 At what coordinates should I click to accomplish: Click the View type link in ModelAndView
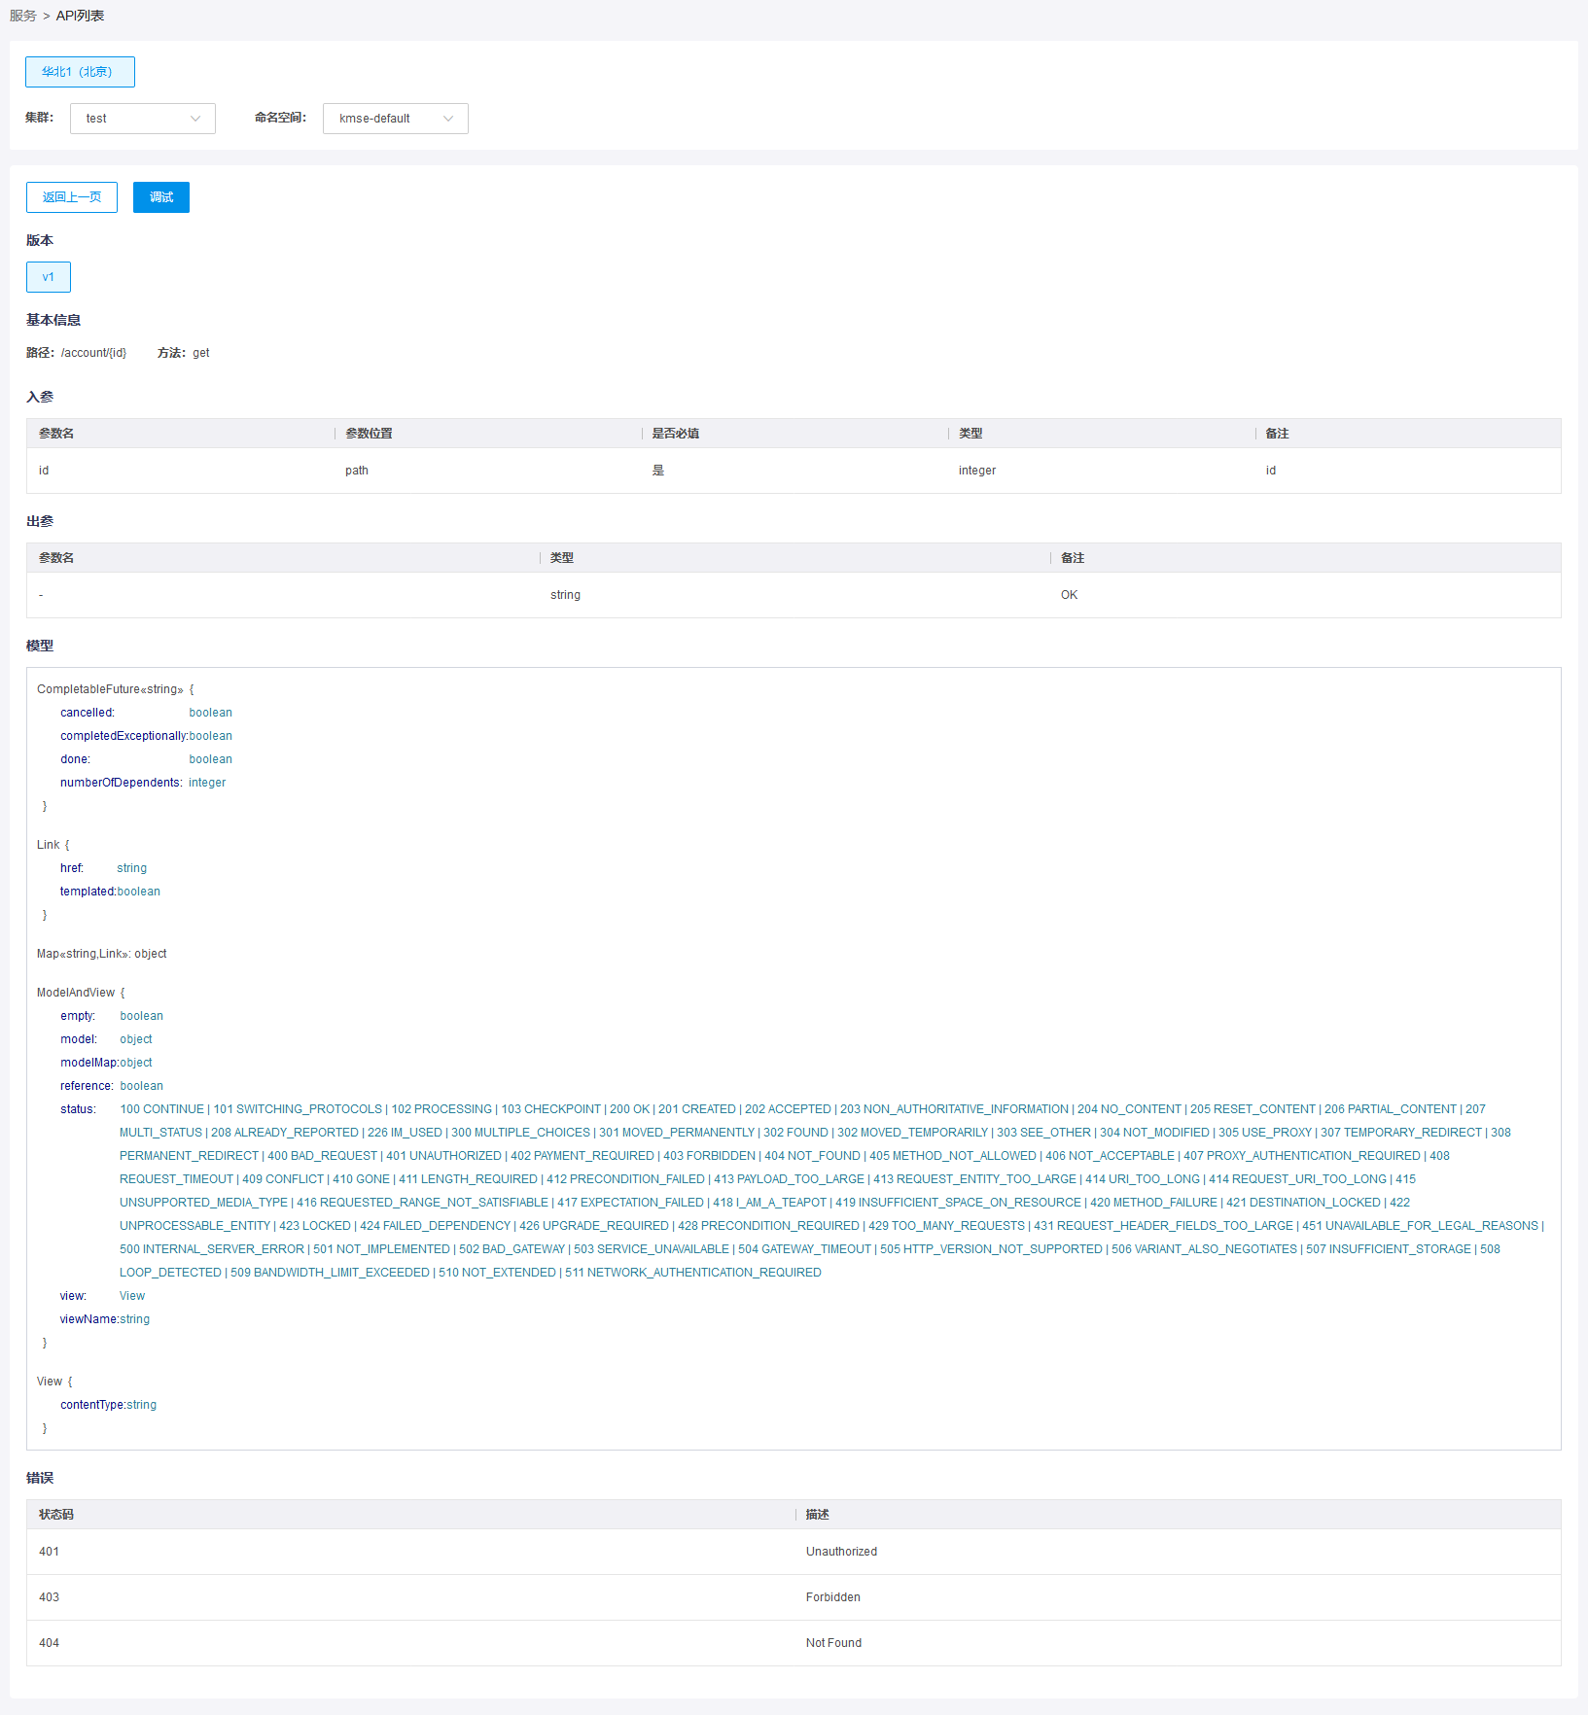tap(132, 1296)
